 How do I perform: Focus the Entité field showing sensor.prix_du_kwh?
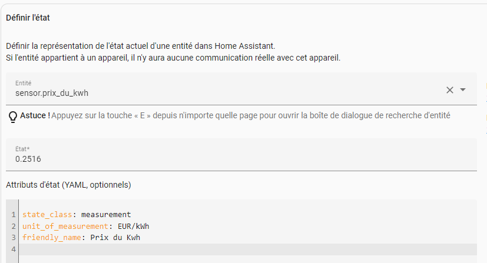(x=241, y=89)
